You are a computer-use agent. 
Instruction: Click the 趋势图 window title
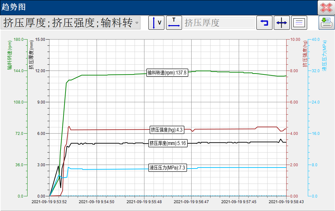click(13, 7)
